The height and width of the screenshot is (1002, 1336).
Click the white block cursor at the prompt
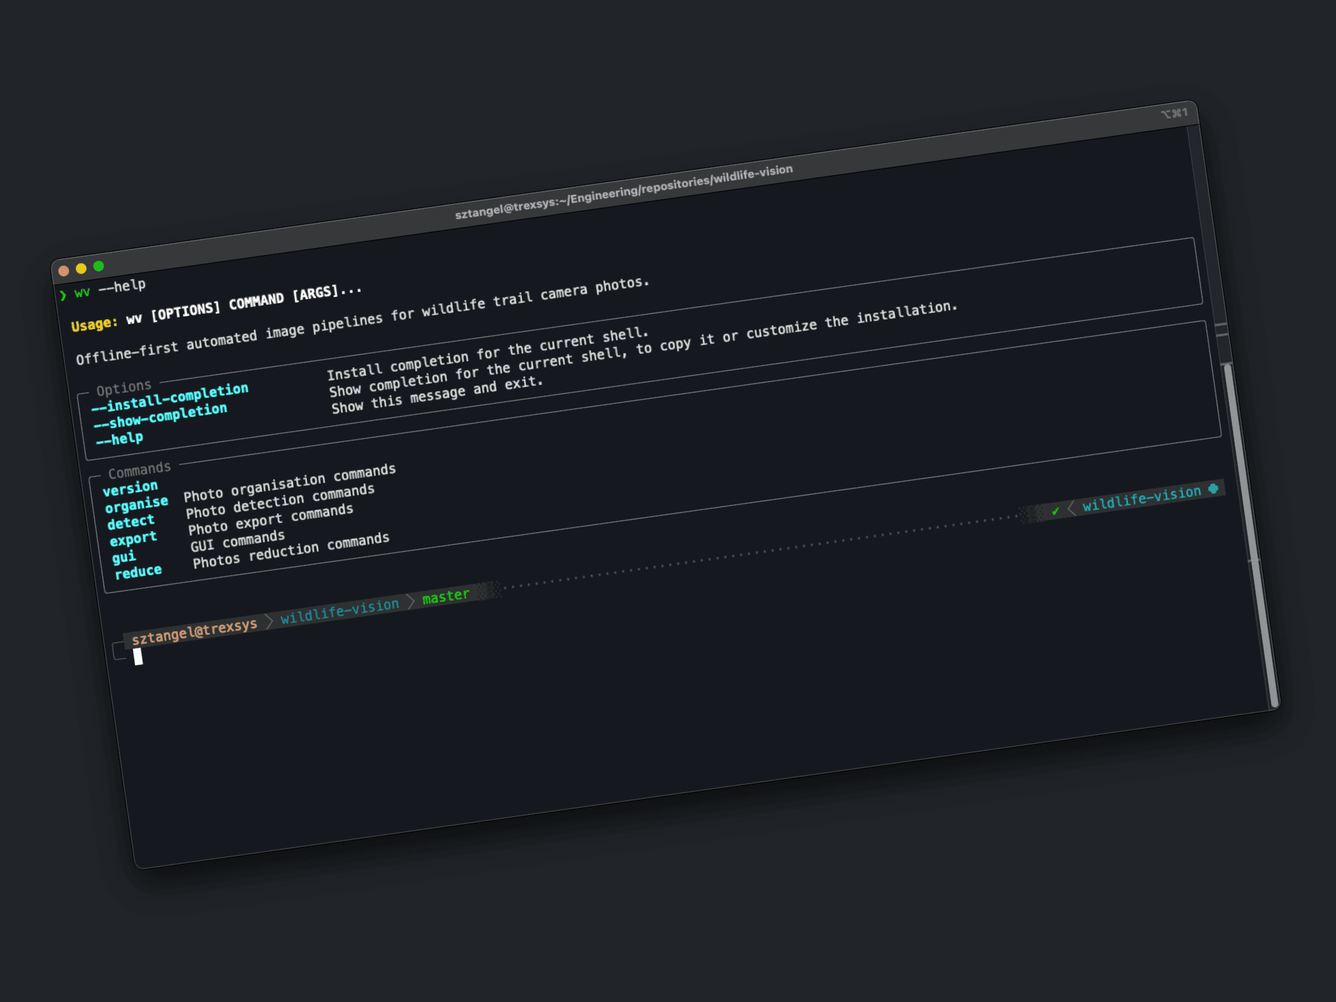[138, 656]
